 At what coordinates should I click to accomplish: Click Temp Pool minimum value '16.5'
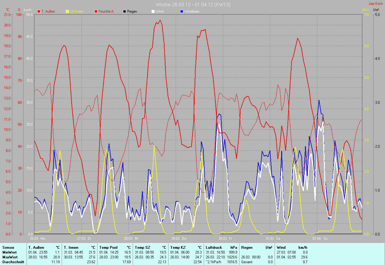click(x=128, y=252)
